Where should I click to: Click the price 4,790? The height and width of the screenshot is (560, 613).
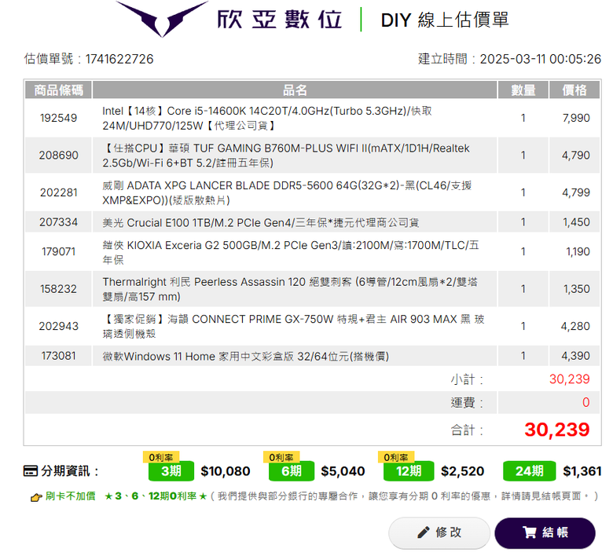coord(576,156)
